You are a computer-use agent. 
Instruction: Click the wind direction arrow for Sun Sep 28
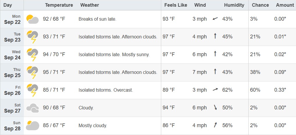click(x=215, y=125)
